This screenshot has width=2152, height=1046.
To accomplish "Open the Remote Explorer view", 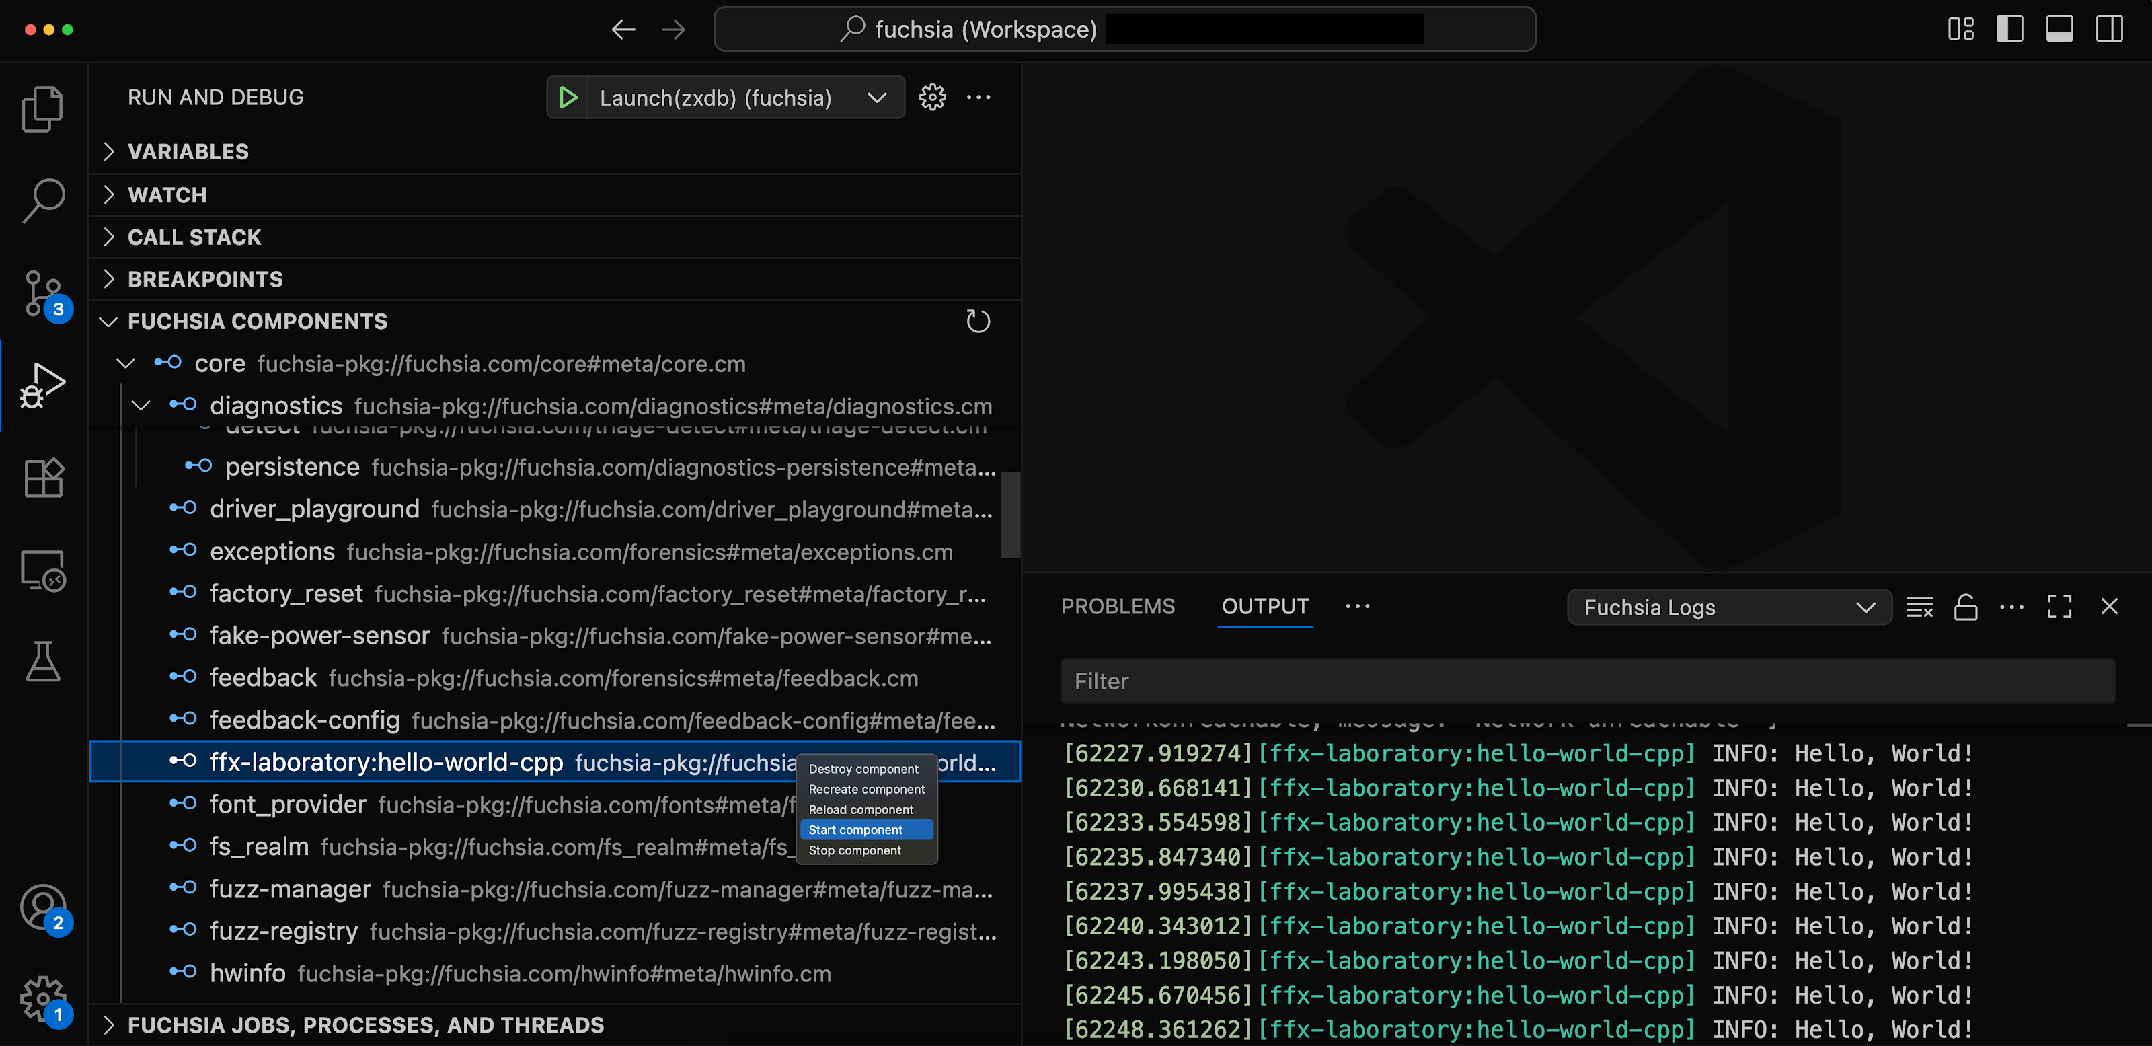I will click(x=42, y=570).
